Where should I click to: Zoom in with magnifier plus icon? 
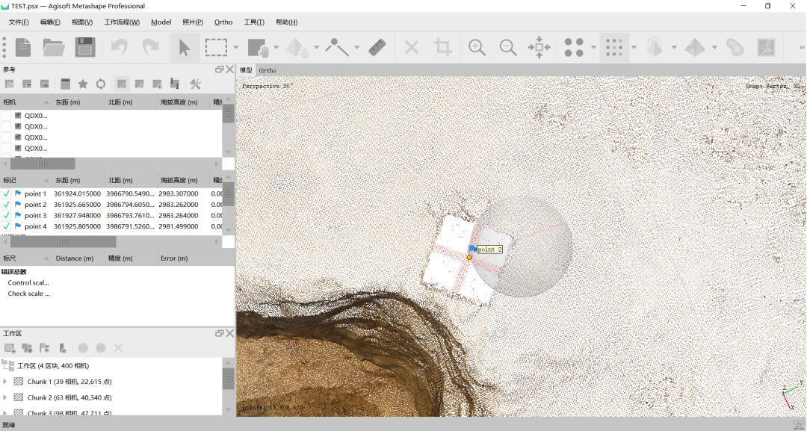477,47
